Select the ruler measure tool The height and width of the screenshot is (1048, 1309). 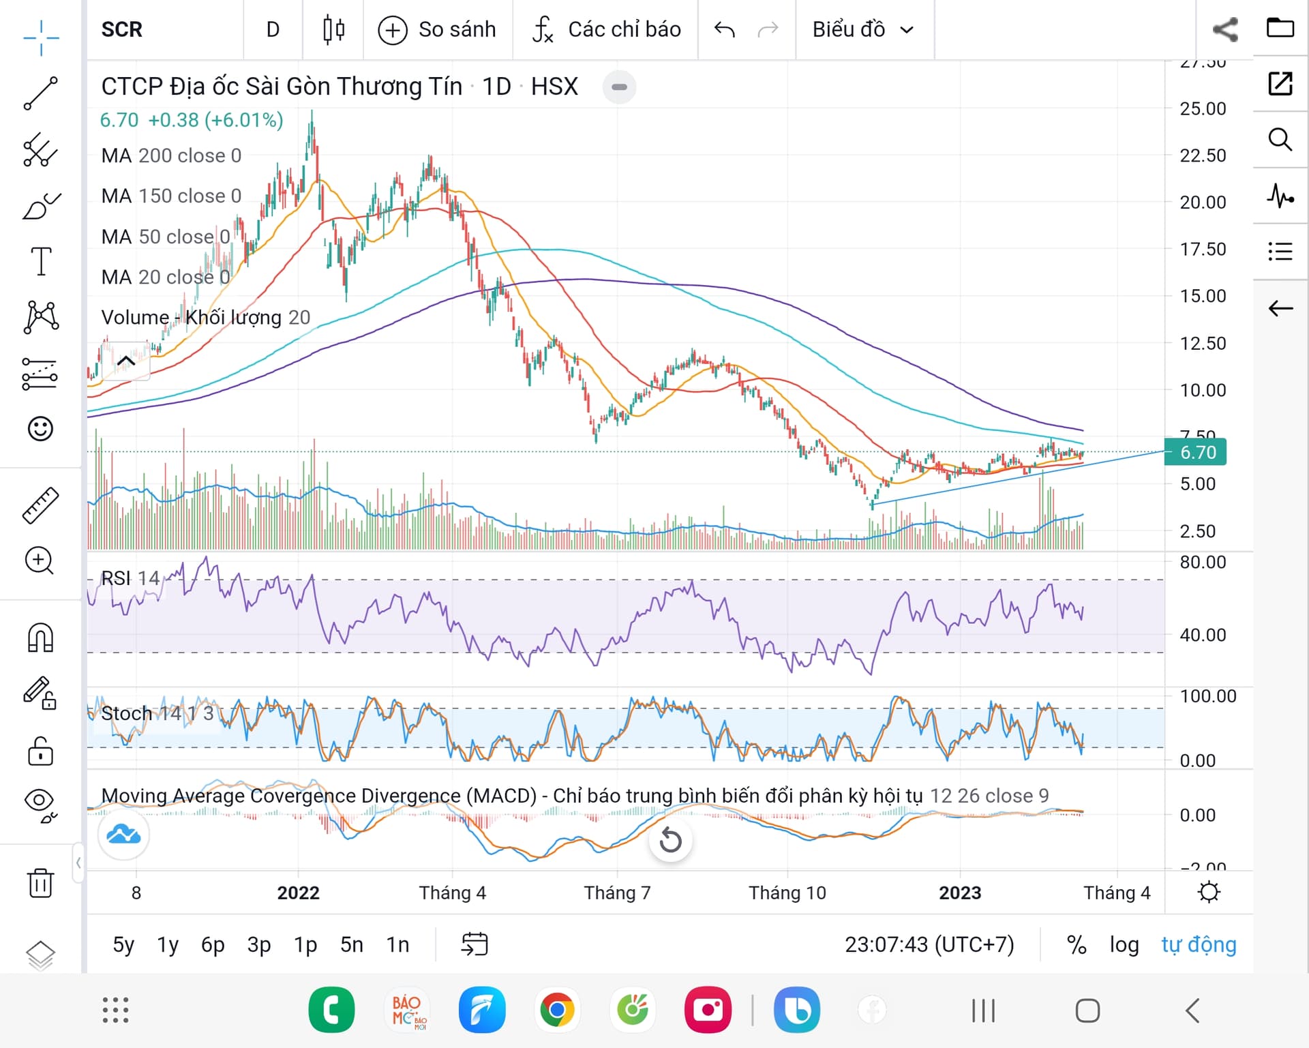(x=40, y=505)
